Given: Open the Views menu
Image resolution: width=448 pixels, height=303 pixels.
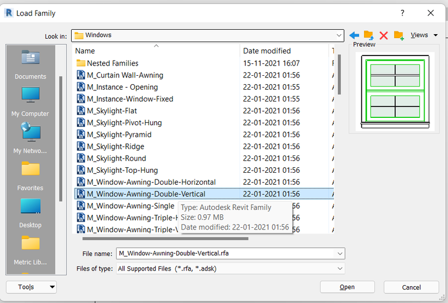Looking at the screenshot, I should pyautogui.click(x=424, y=35).
